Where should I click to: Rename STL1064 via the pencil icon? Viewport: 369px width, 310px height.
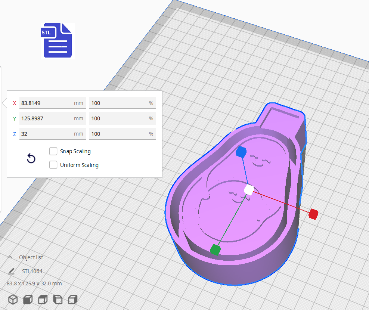pos(12,271)
